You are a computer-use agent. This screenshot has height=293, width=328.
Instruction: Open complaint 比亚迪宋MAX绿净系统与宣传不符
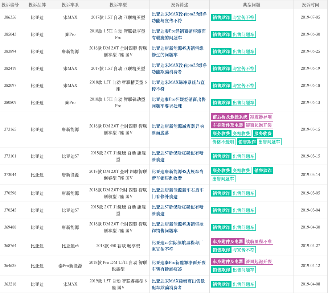pos(178,86)
